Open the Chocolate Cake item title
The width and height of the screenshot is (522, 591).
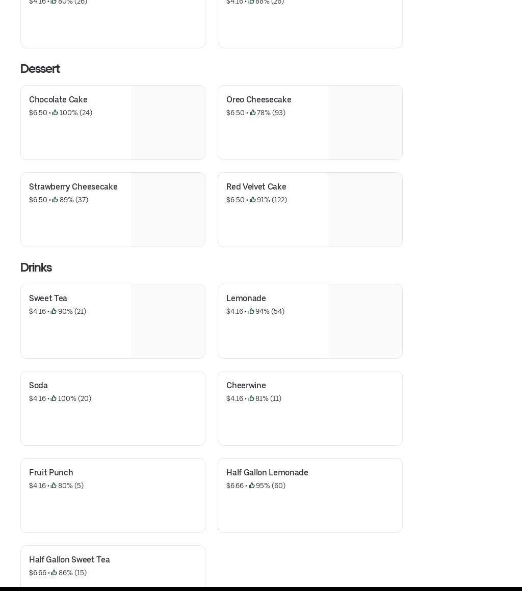(58, 99)
